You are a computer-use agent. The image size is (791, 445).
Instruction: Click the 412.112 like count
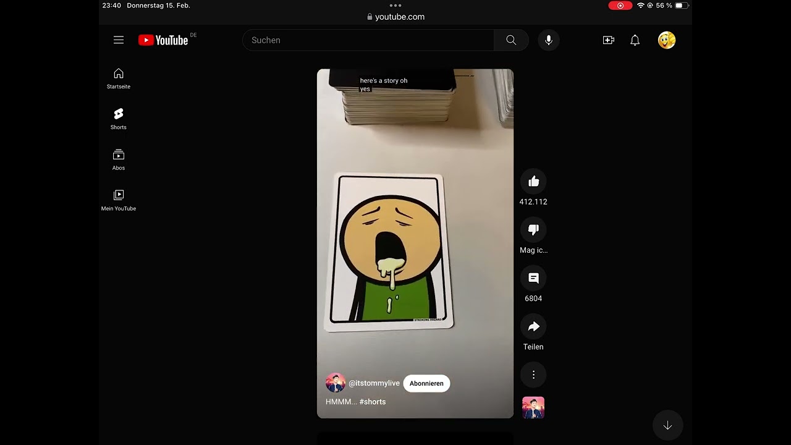(533, 202)
